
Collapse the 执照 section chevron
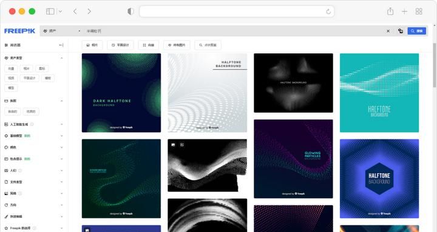tap(61, 101)
